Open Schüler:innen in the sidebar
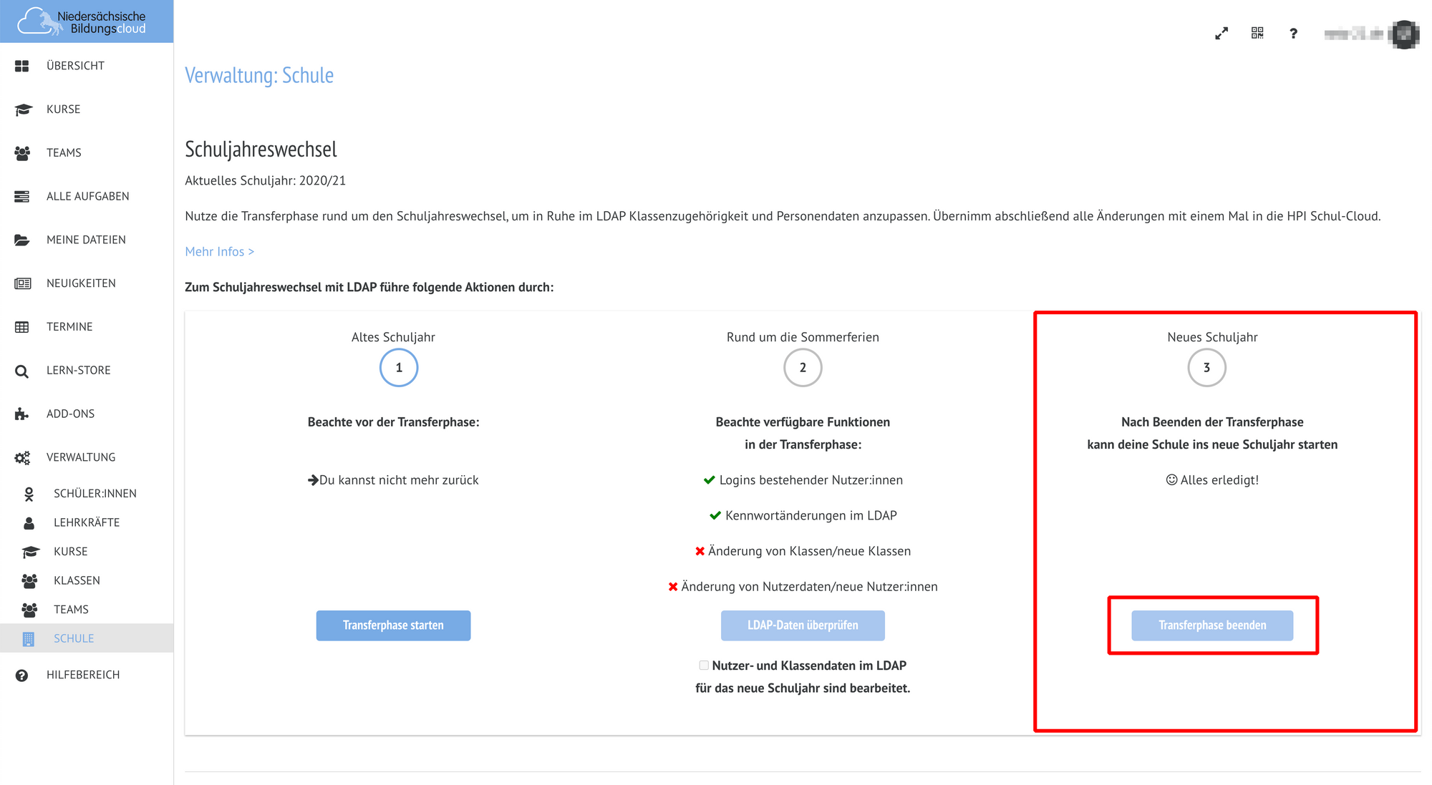 [x=95, y=494]
